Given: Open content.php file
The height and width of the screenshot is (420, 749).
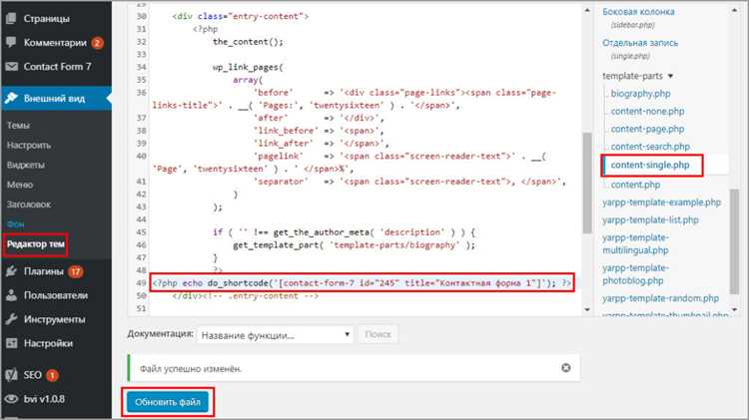Looking at the screenshot, I should click(x=635, y=185).
